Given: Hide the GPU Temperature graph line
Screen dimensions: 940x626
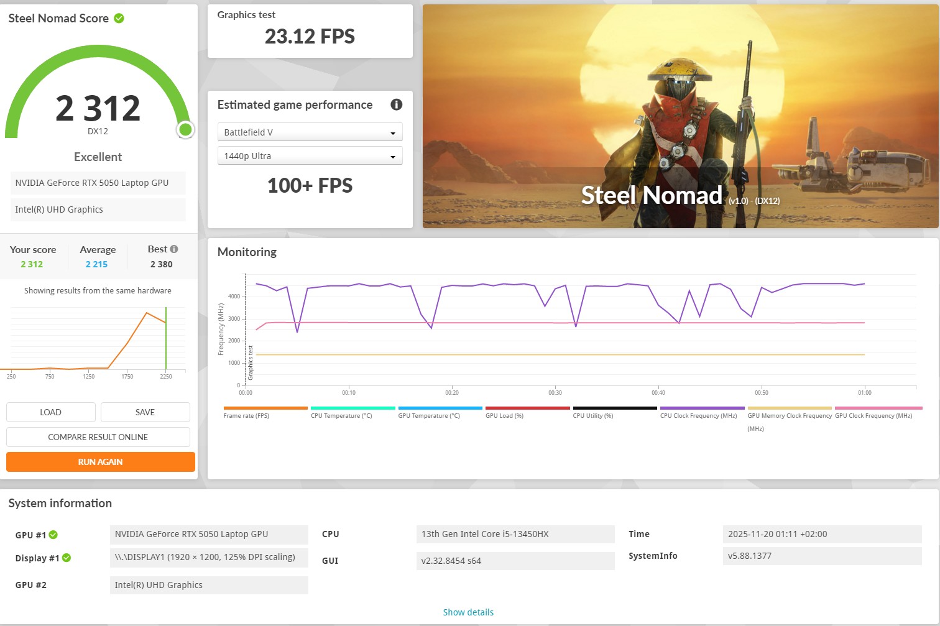Looking at the screenshot, I should [429, 415].
